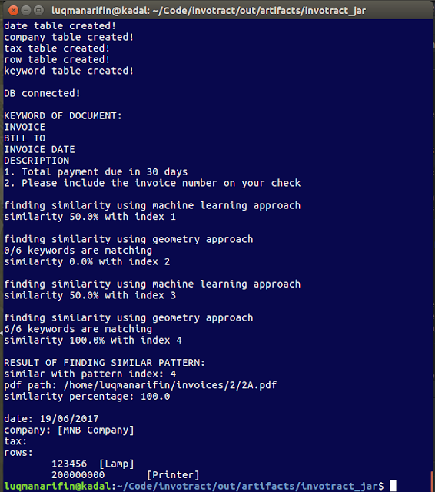
Task: Click the terminal title bar text
Action: point(208,11)
